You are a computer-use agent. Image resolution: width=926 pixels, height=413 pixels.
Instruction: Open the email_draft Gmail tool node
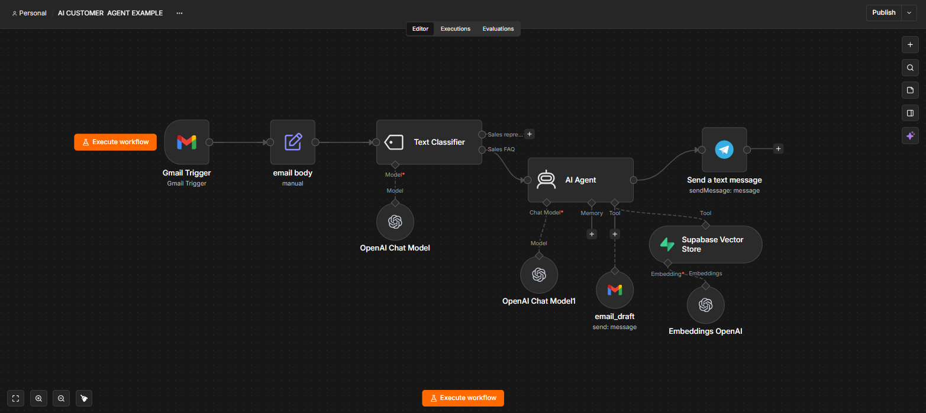[x=615, y=290]
